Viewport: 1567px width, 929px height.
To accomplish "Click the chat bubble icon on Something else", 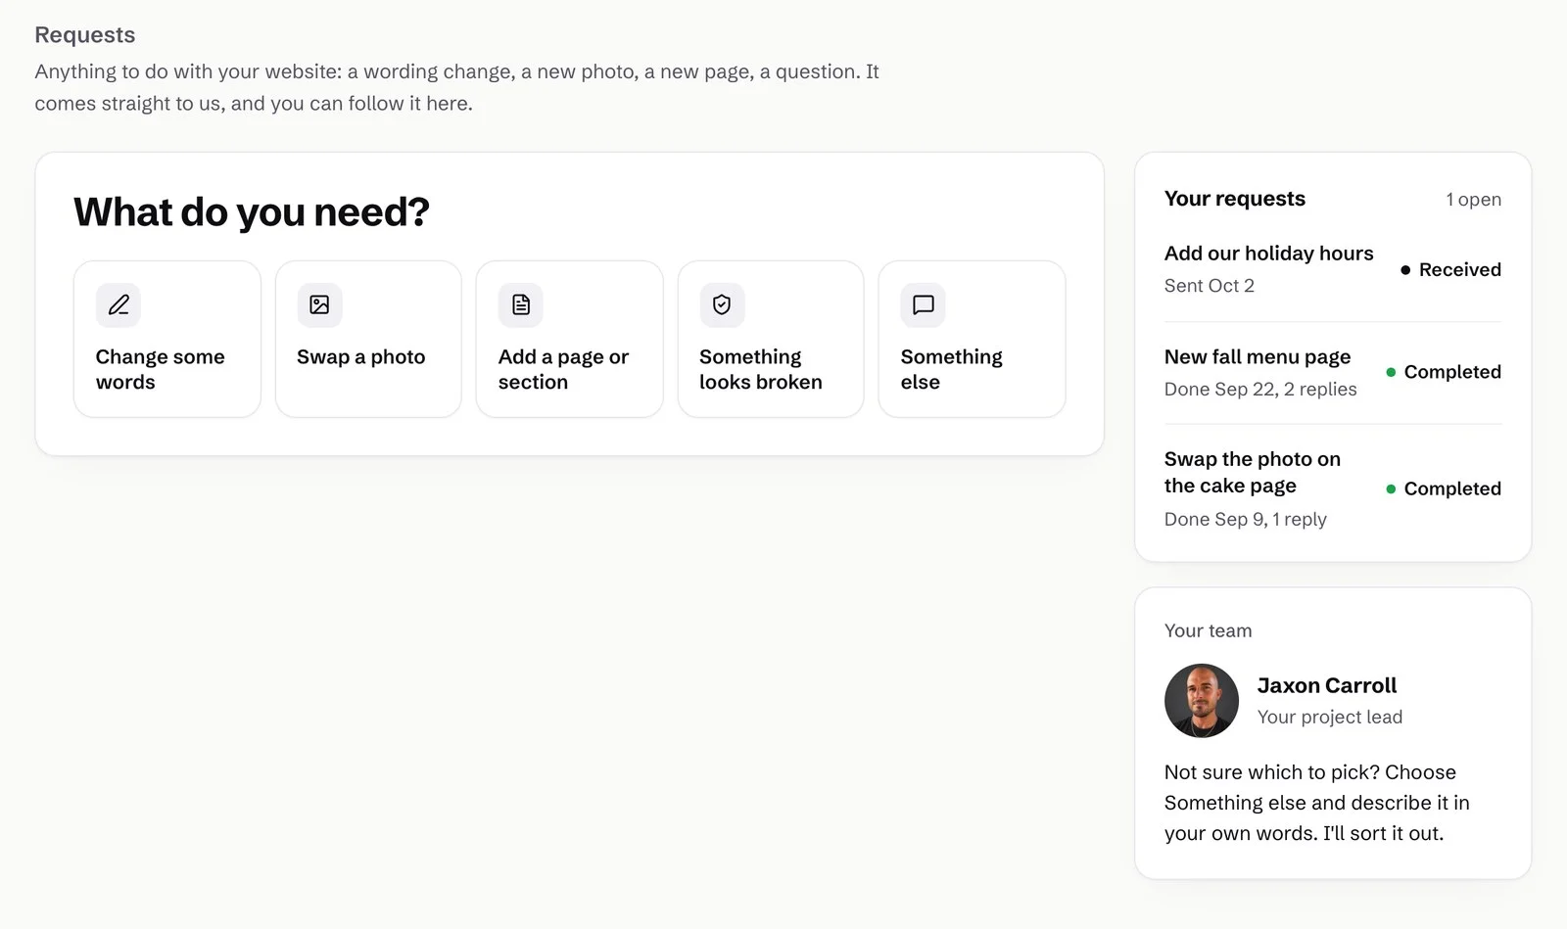I will pos(923,304).
